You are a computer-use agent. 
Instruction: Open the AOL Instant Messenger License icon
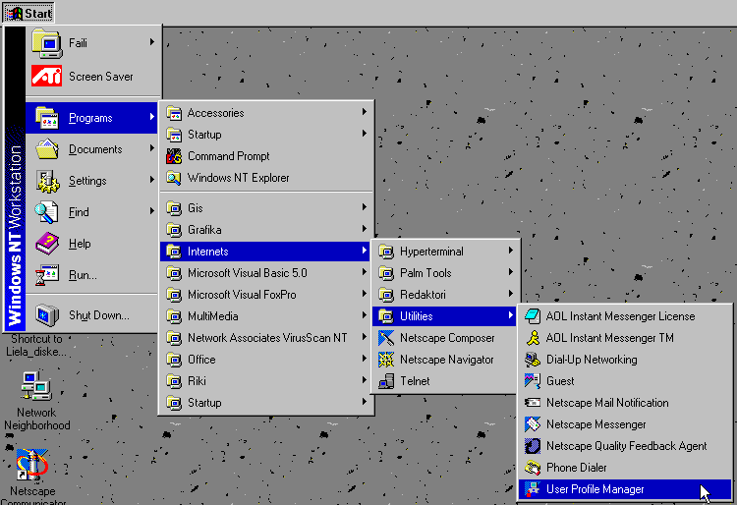533,316
